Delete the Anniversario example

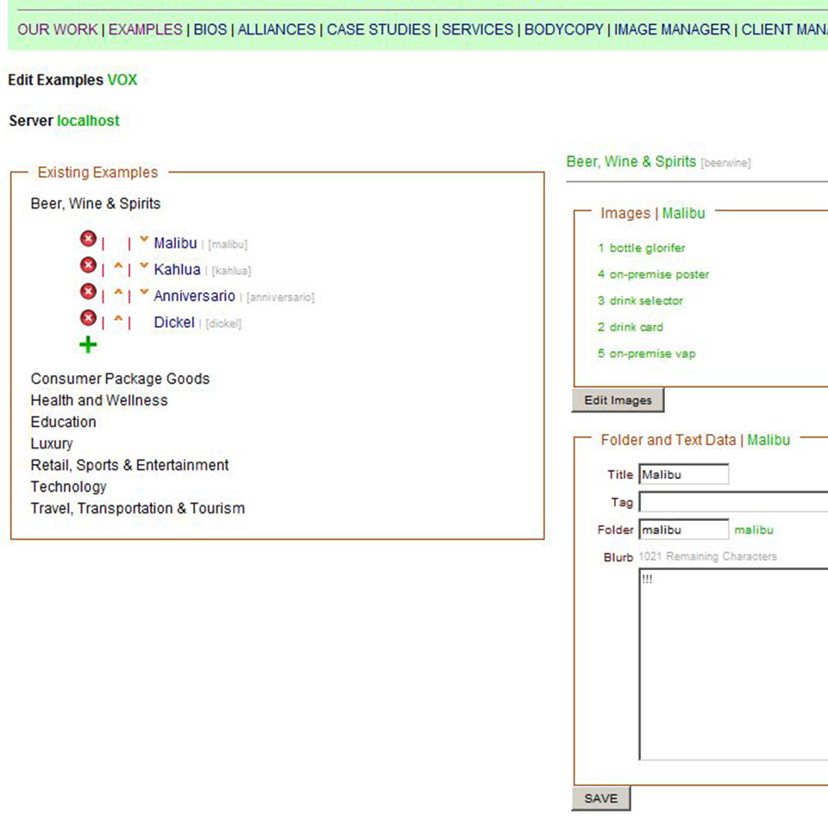click(x=88, y=292)
